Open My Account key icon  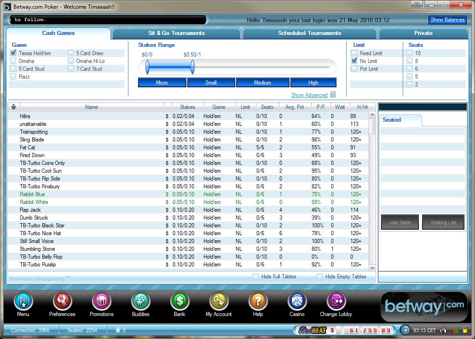coord(219,301)
